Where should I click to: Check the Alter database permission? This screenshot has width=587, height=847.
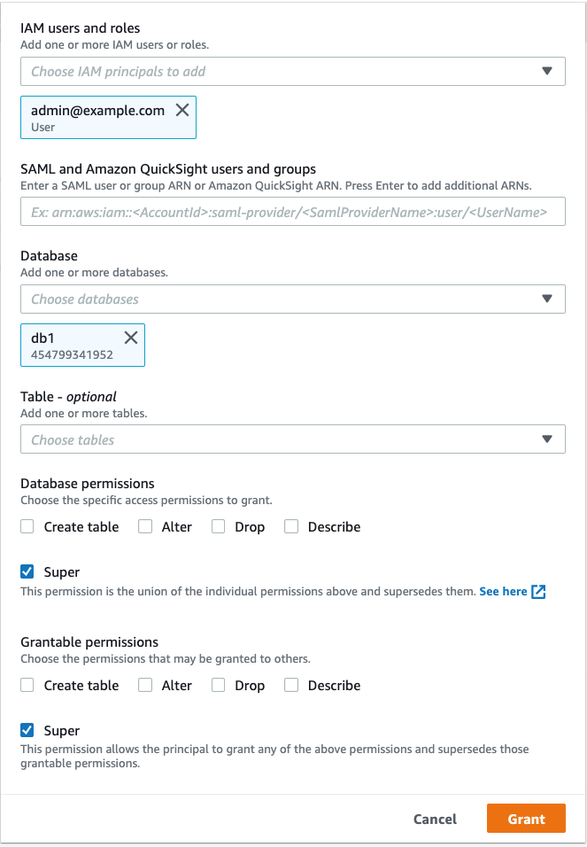[145, 527]
